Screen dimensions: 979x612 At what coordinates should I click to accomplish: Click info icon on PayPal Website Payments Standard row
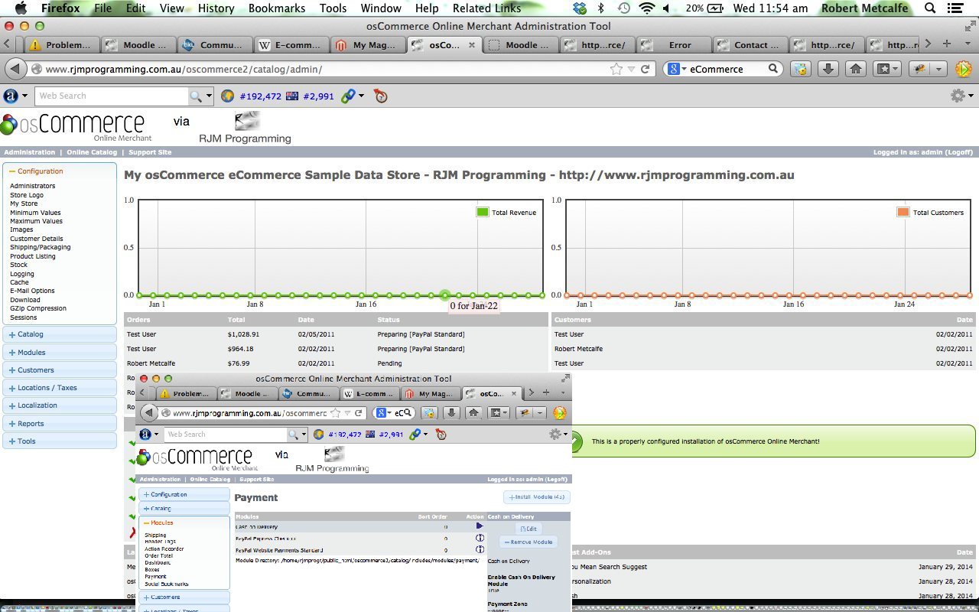(x=480, y=549)
